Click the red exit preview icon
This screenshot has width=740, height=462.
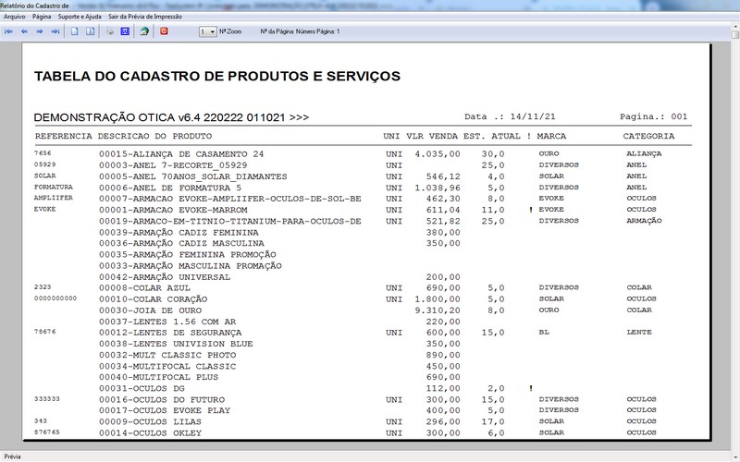tap(164, 31)
